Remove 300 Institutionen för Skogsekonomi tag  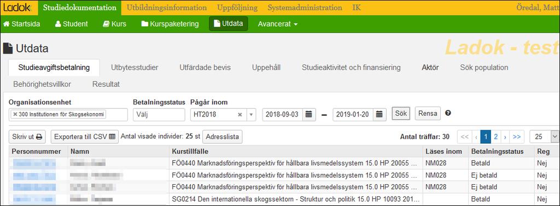click(x=15, y=115)
